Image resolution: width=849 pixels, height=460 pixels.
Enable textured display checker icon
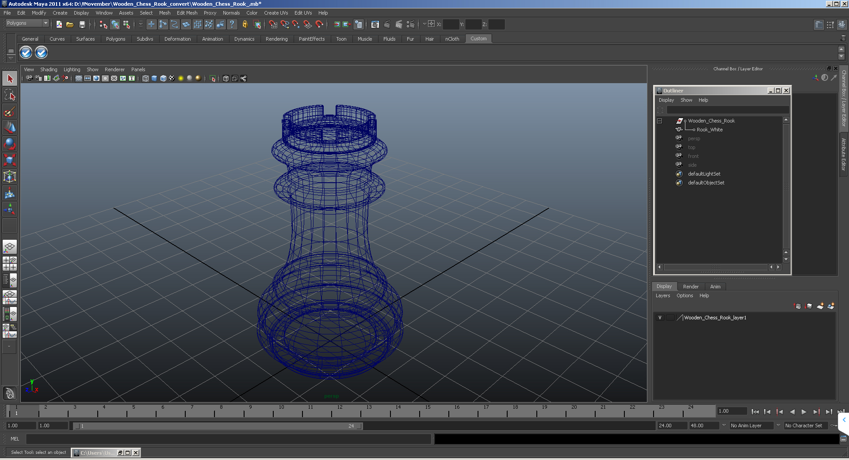[x=172, y=78]
